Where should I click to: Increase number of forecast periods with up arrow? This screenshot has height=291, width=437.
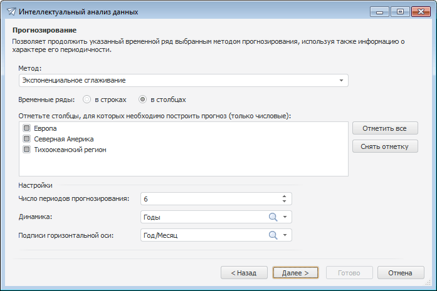tap(284, 196)
